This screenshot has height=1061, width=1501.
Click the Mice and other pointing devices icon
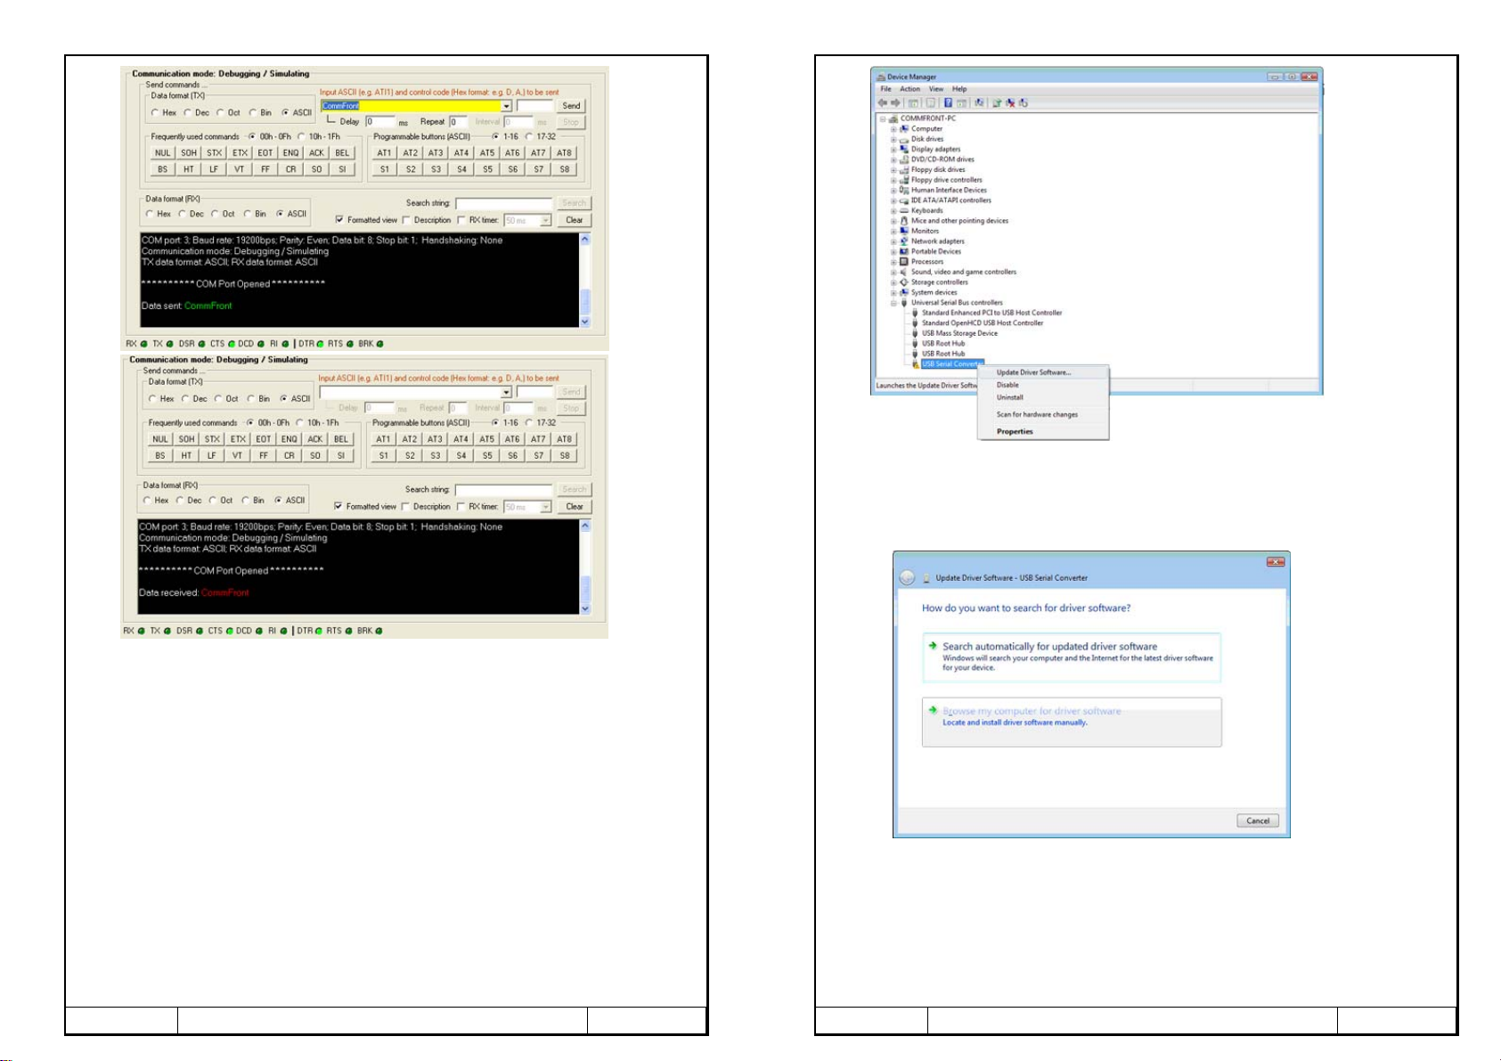tap(904, 221)
